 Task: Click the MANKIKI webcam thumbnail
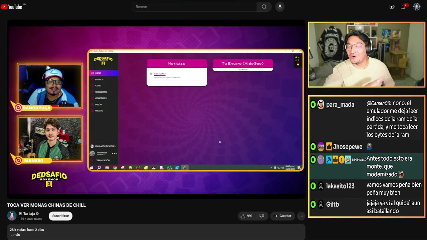pyautogui.click(x=50, y=138)
